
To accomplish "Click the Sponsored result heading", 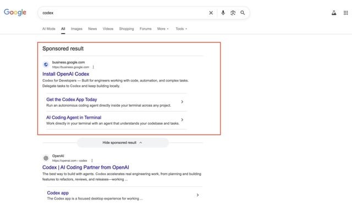I will click(63, 48).
